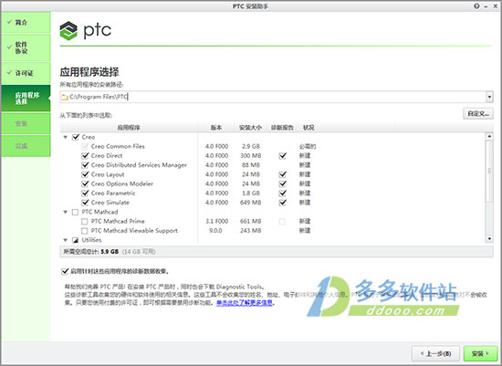
Task: Click the 应用程序 column header
Action: click(x=129, y=128)
